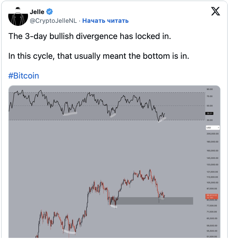
Task: Click the Jelle display name
Action: pos(37,12)
